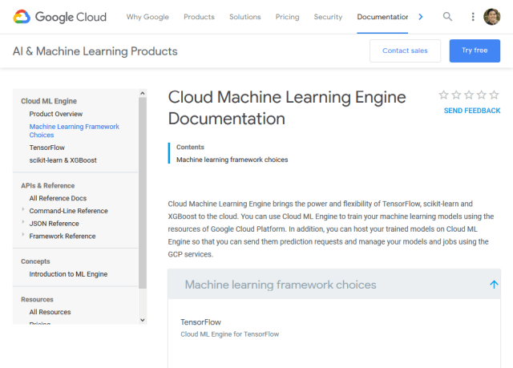This screenshot has width=513, height=368.
Task: Open Machine Learning Framework Choices sidebar link
Action: click(75, 131)
